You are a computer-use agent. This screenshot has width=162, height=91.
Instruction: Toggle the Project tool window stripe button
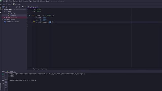coord(1,10)
